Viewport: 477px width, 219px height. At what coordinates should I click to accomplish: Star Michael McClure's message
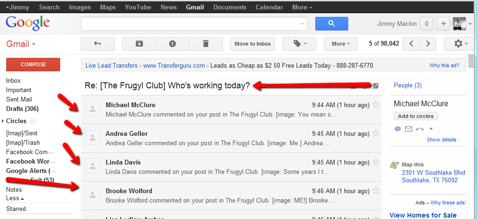(x=375, y=105)
